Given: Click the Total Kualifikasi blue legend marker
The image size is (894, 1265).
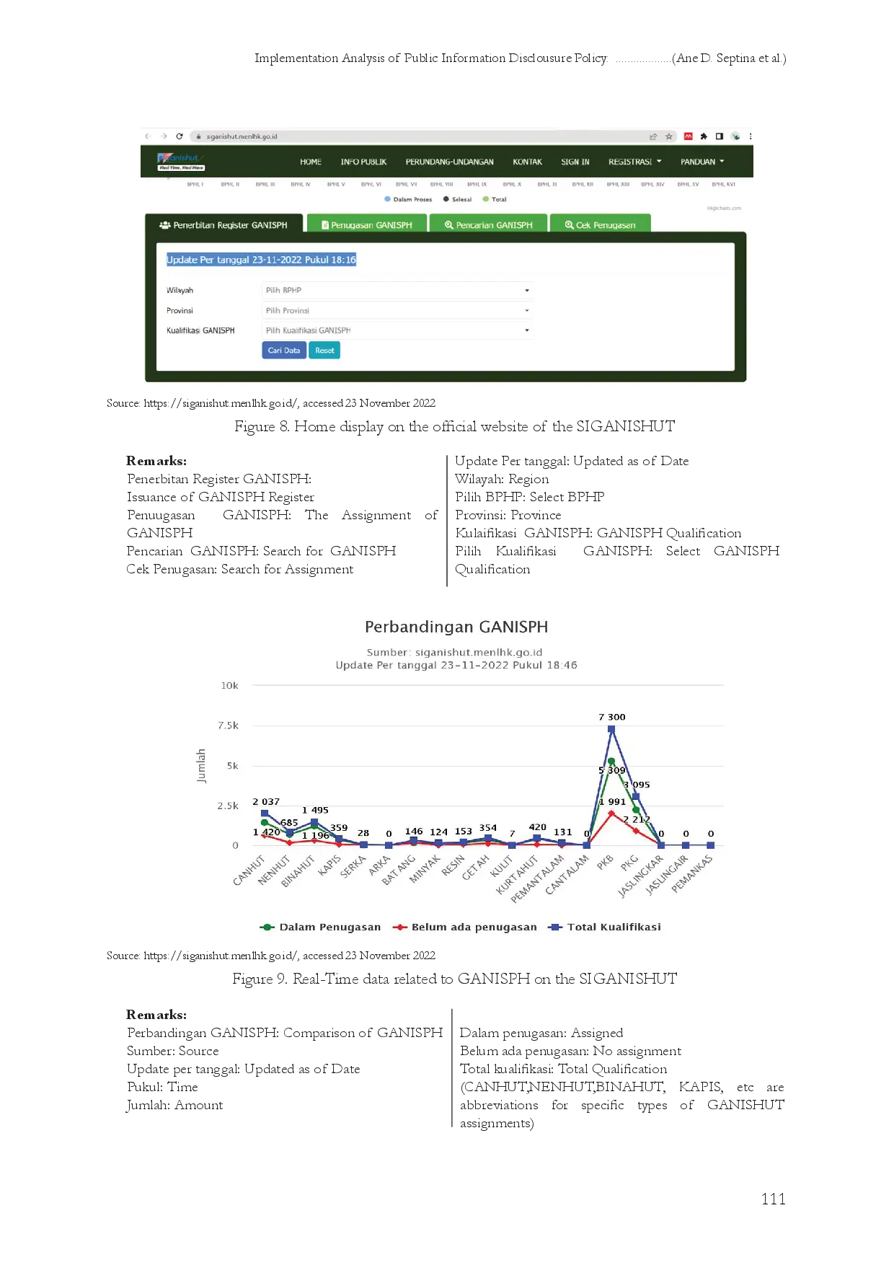Looking at the screenshot, I should point(554,927).
